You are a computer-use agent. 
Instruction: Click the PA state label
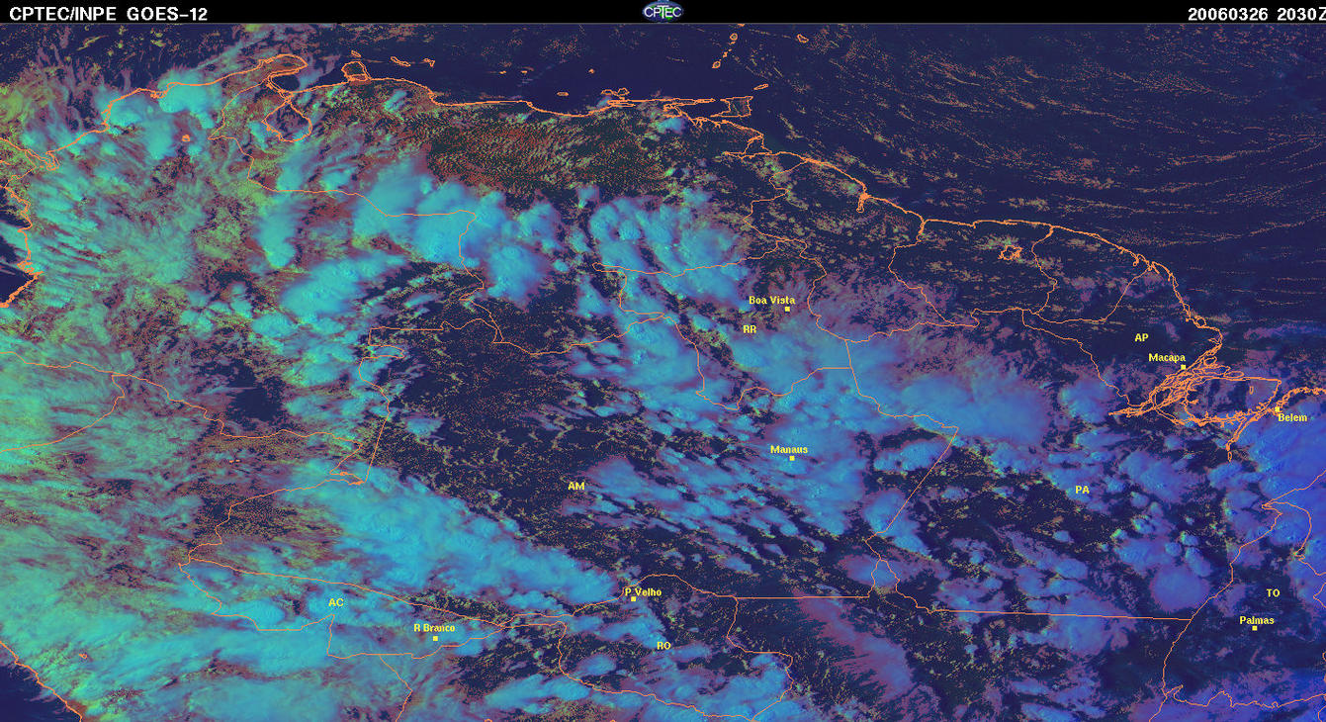click(x=1082, y=490)
